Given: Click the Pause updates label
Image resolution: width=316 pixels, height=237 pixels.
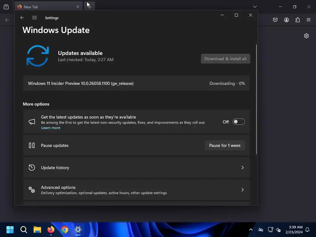Looking at the screenshot, I should [55, 145].
